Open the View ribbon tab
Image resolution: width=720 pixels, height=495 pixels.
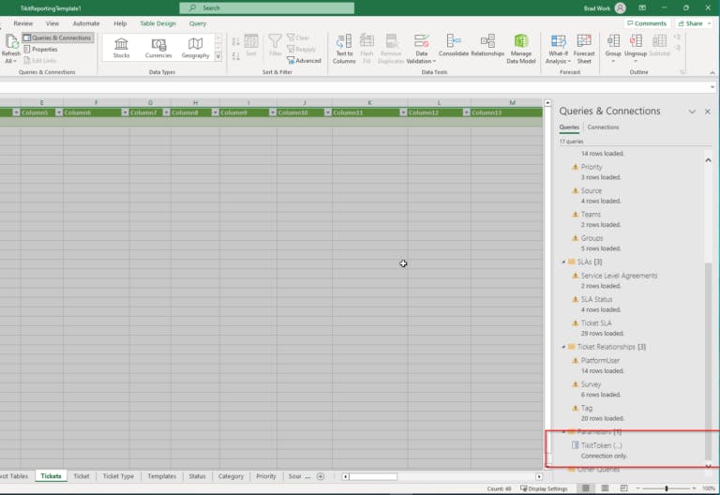[x=52, y=23]
